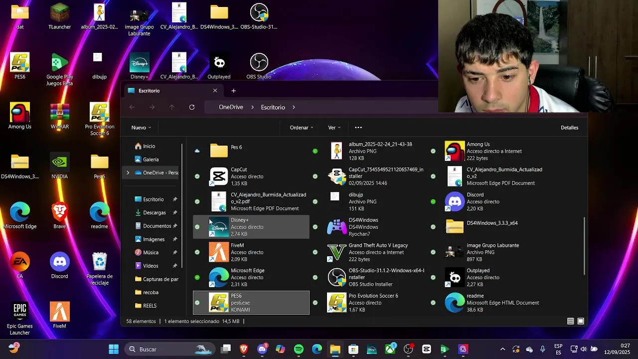Go up one folder level
This screenshot has height=359, width=638.
172,107
